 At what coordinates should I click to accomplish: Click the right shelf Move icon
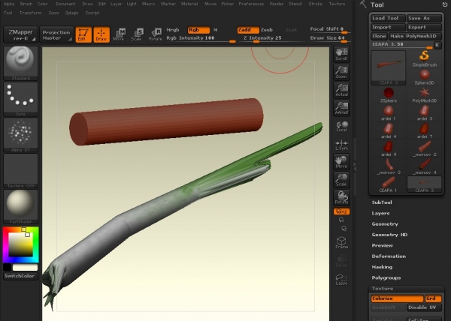click(341, 162)
